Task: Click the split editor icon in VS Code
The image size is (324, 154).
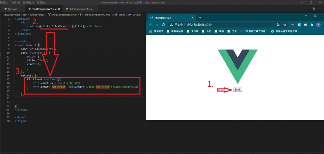Action: coord(313,9)
